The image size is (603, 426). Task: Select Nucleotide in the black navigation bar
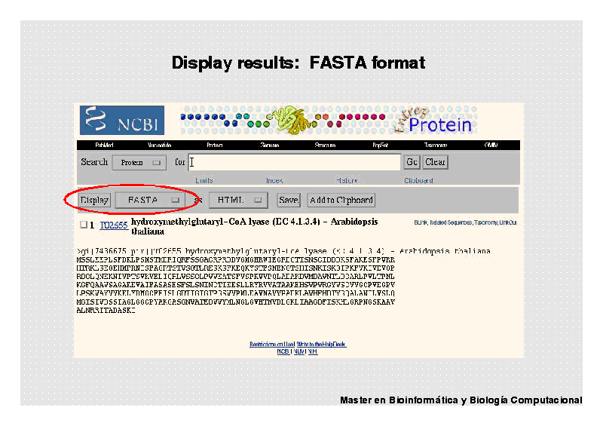pyautogui.click(x=159, y=145)
